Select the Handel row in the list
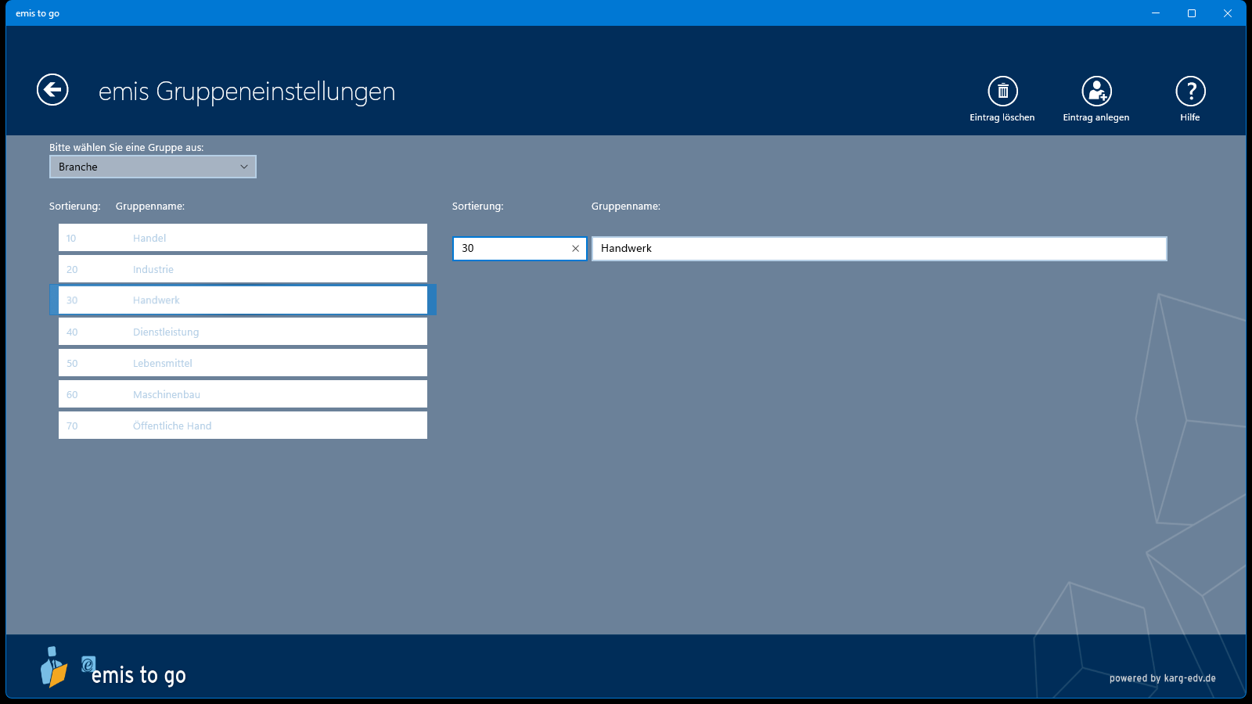 [243, 238]
